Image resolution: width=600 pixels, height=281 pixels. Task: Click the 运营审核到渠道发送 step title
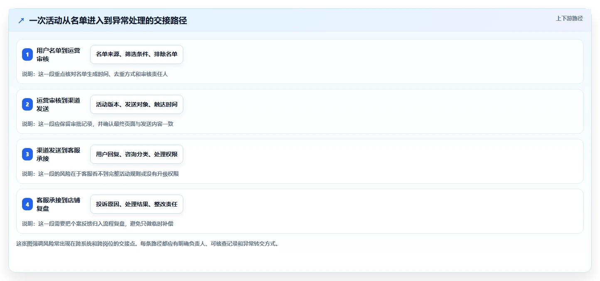click(x=58, y=104)
